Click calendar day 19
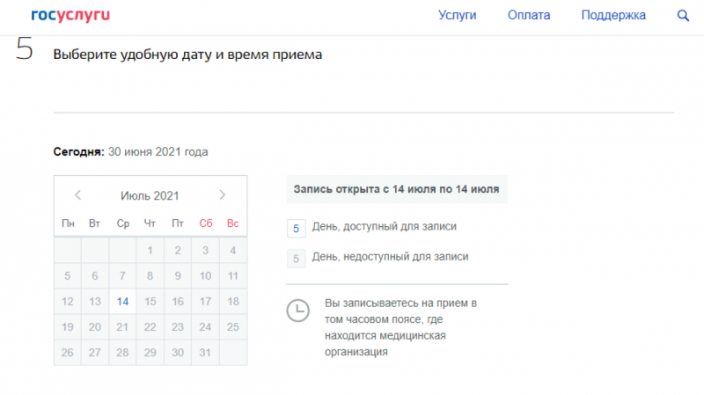704x395 pixels. (68, 327)
